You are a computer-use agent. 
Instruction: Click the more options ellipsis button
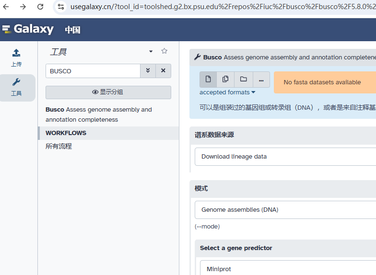click(x=261, y=80)
